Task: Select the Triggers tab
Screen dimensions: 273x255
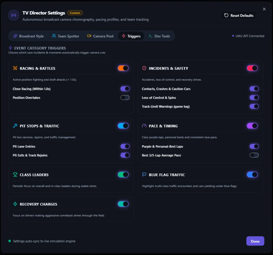Action: (131, 36)
